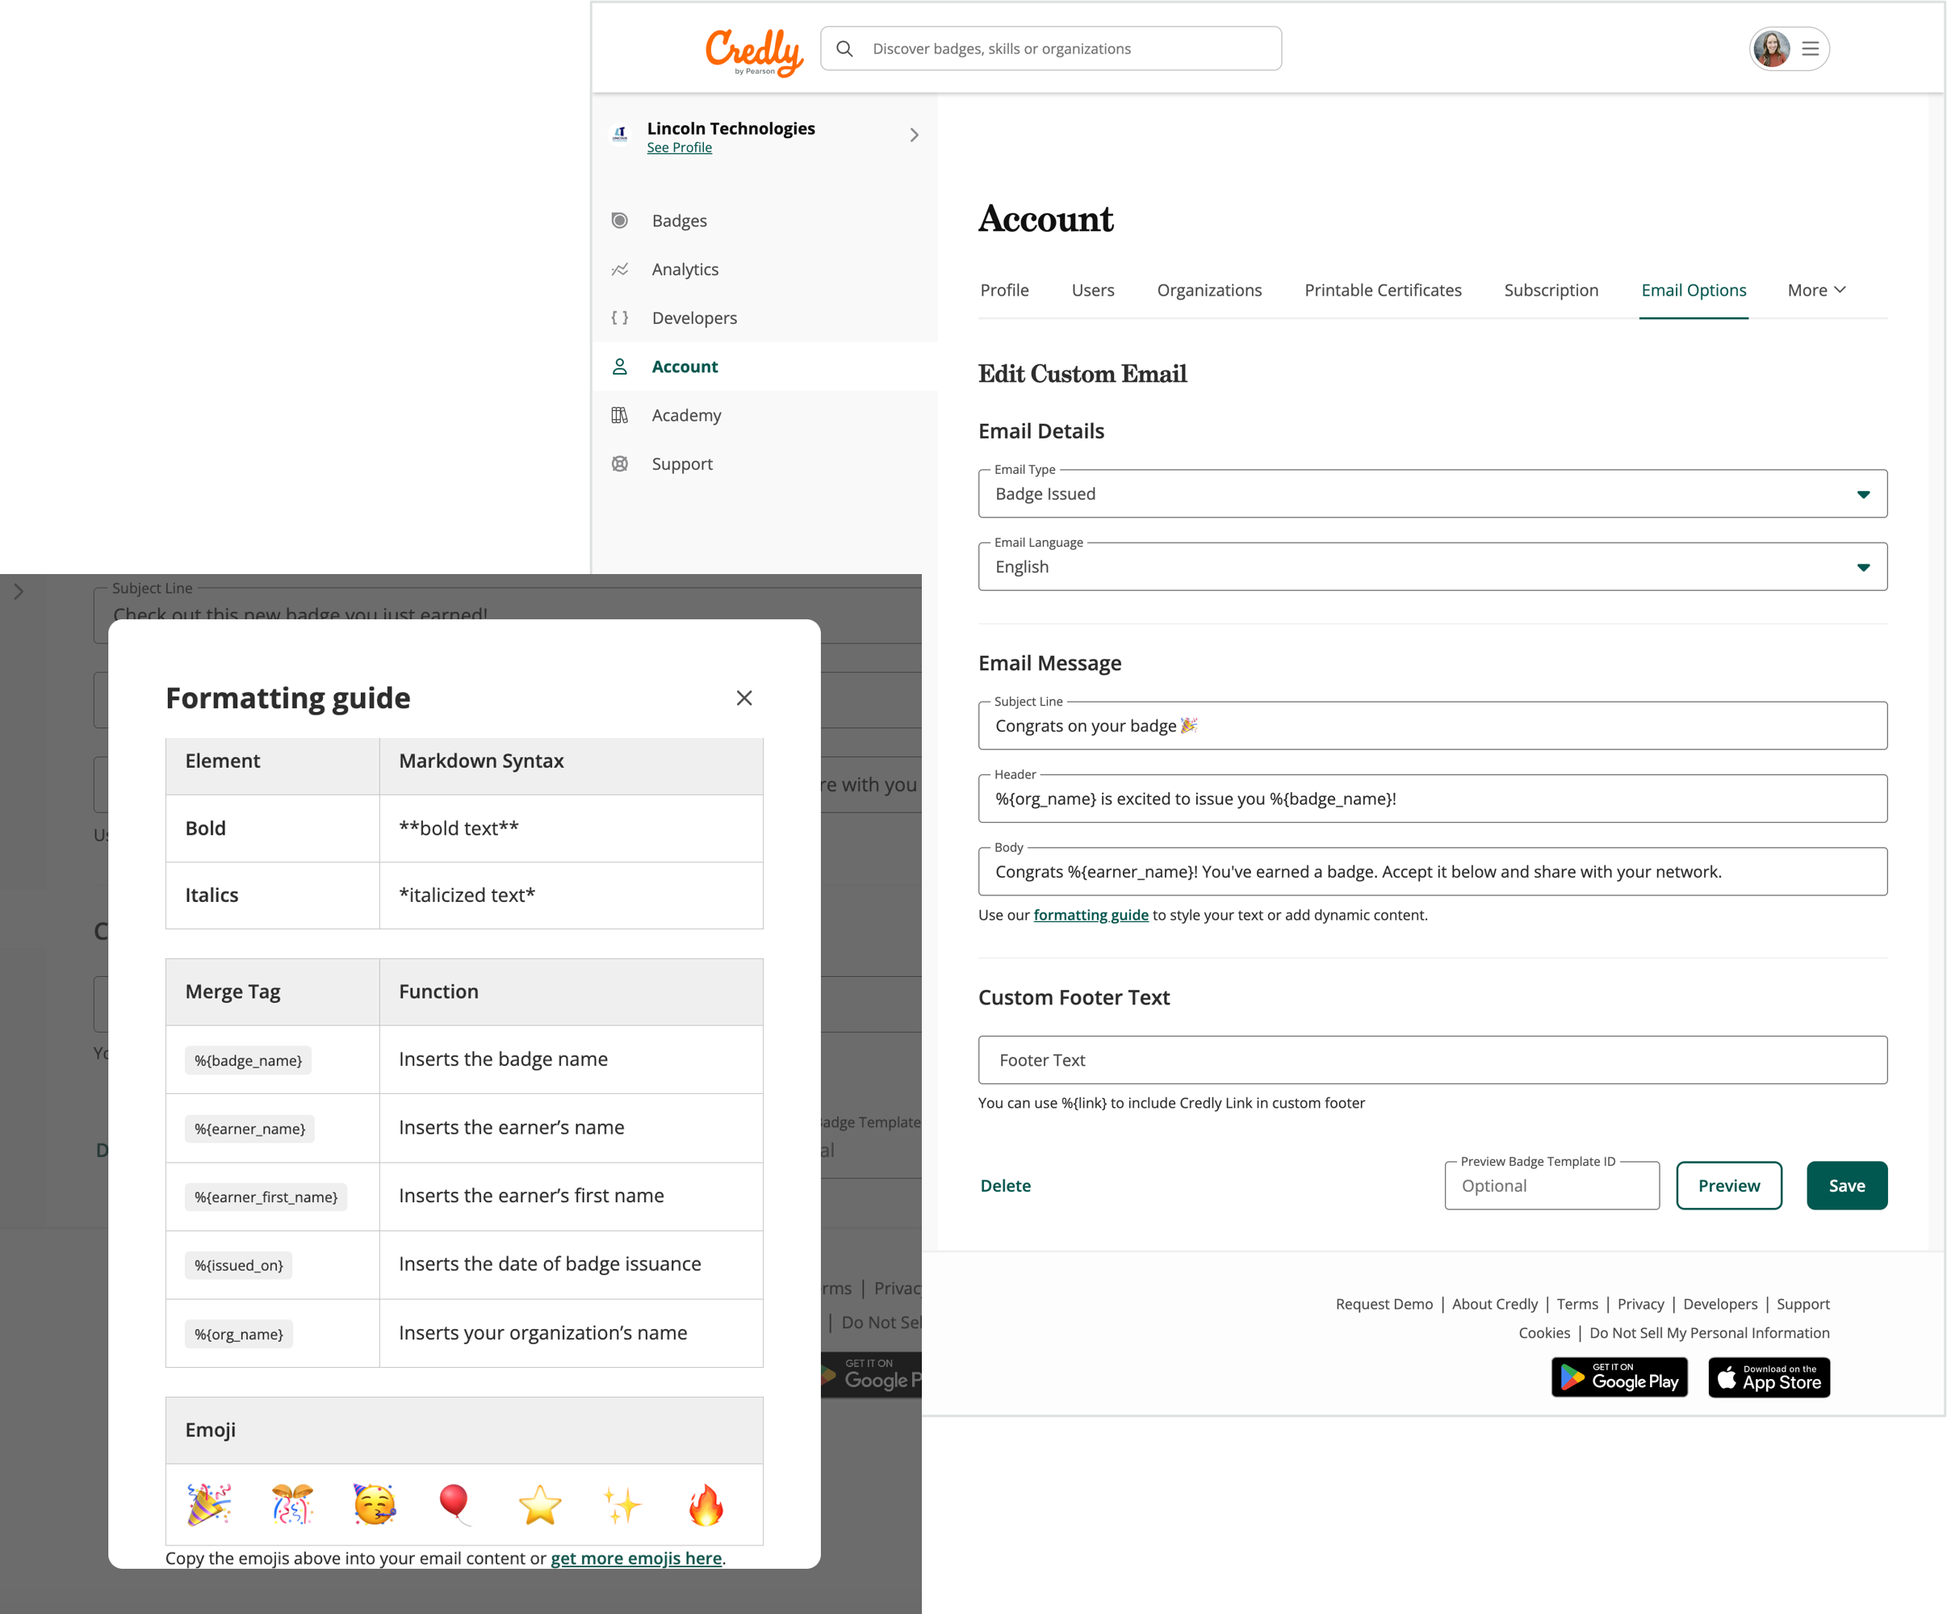1947x1614 pixels.
Task: Click the Preview button
Action: click(x=1729, y=1185)
